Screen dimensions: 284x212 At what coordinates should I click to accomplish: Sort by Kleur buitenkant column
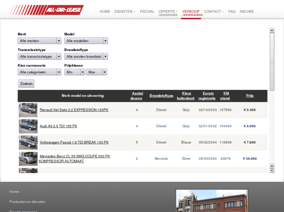click(186, 96)
